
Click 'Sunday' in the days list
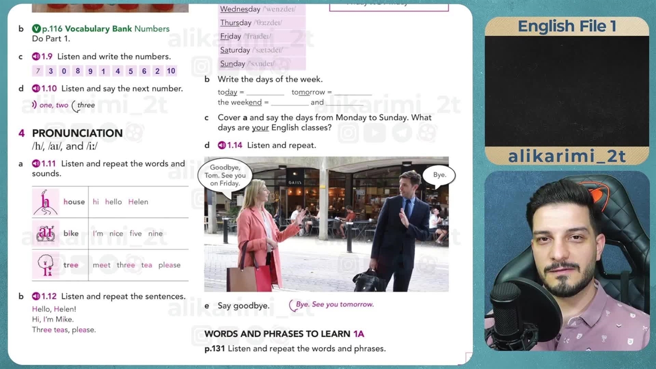pyautogui.click(x=233, y=64)
